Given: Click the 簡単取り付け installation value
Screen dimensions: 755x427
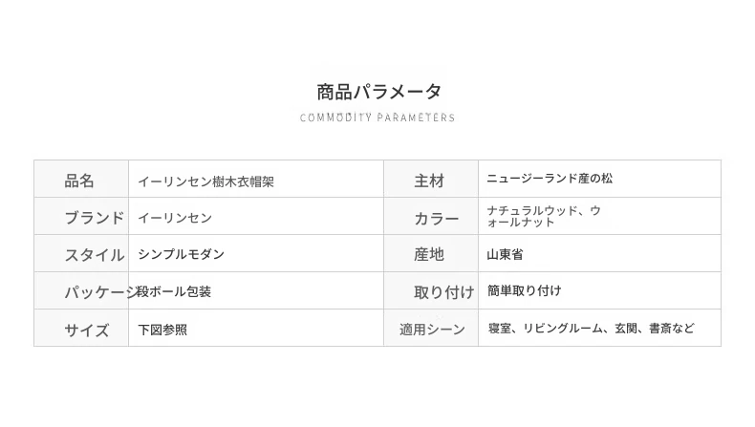Looking at the screenshot, I should coord(525,290).
